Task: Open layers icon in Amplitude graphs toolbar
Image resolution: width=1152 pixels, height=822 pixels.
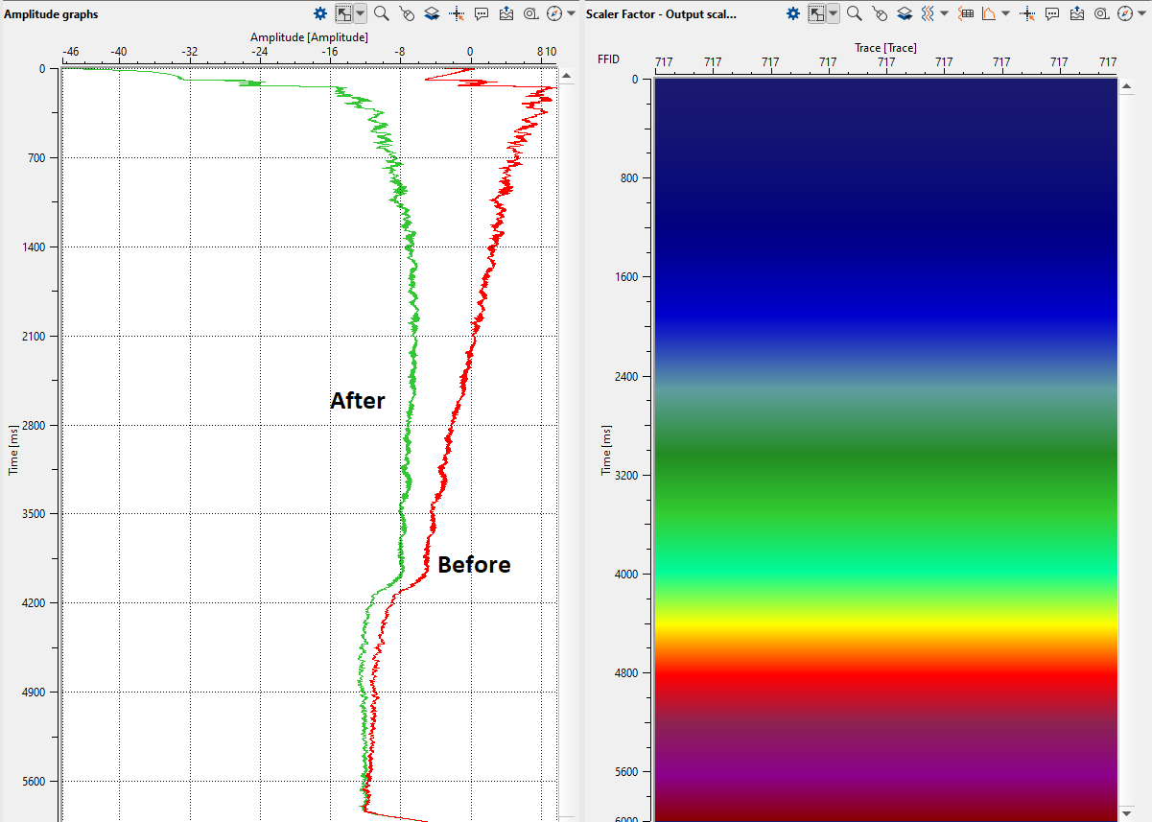Action: coord(432,13)
